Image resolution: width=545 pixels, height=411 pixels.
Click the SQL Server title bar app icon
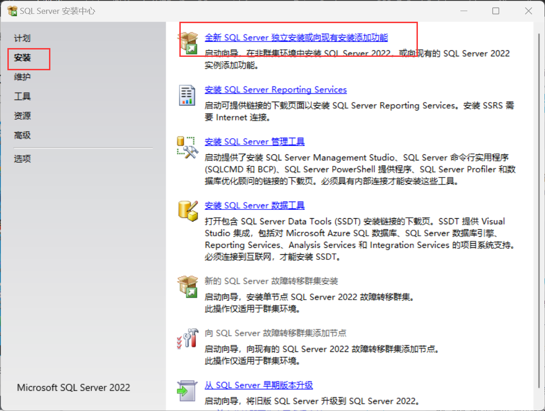(x=12, y=11)
